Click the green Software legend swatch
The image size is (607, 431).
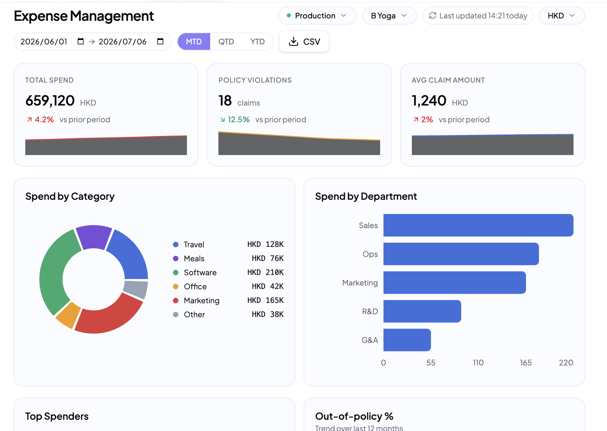point(176,273)
